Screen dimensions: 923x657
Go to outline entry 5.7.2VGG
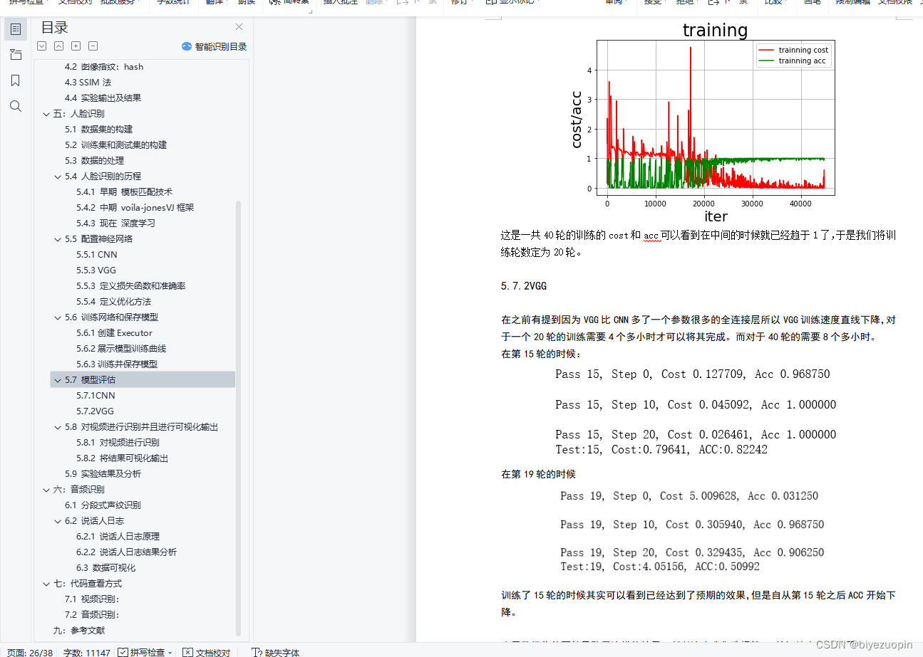[96, 411]
